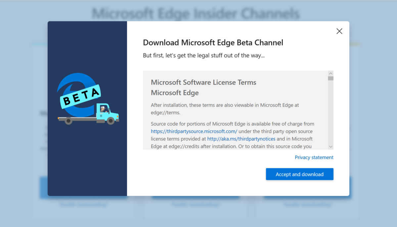This screenshot has height=227, width=397.
Task: Click the "After installation, these terms" paragraph
Action: (225, 109)
